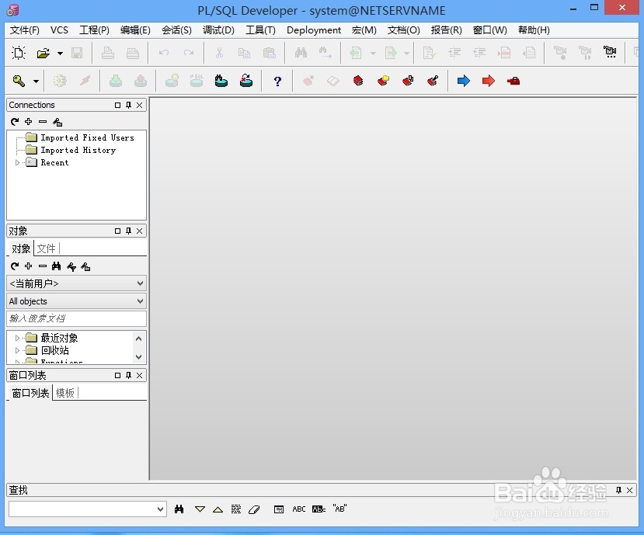Click the search binoculars in 查找 bar
Viewport: 644px width, 535px height.
(179, 509)
